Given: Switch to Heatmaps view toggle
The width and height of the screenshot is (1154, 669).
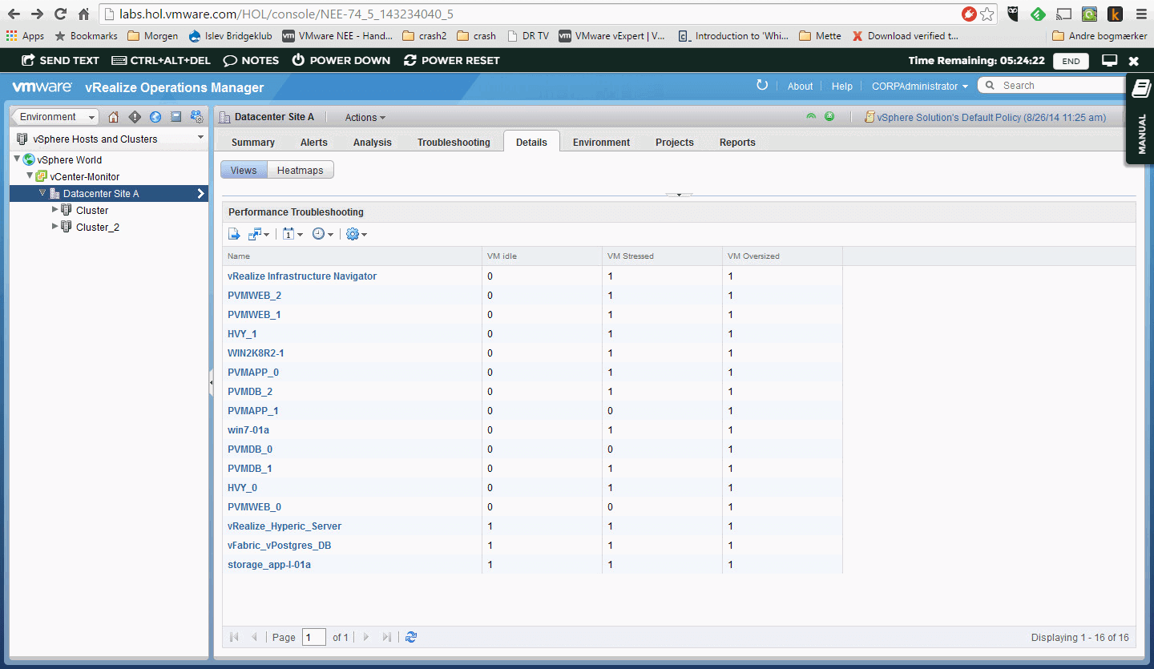Looking at the screenshot, I should pyautogui.click(x=301, y=170).
